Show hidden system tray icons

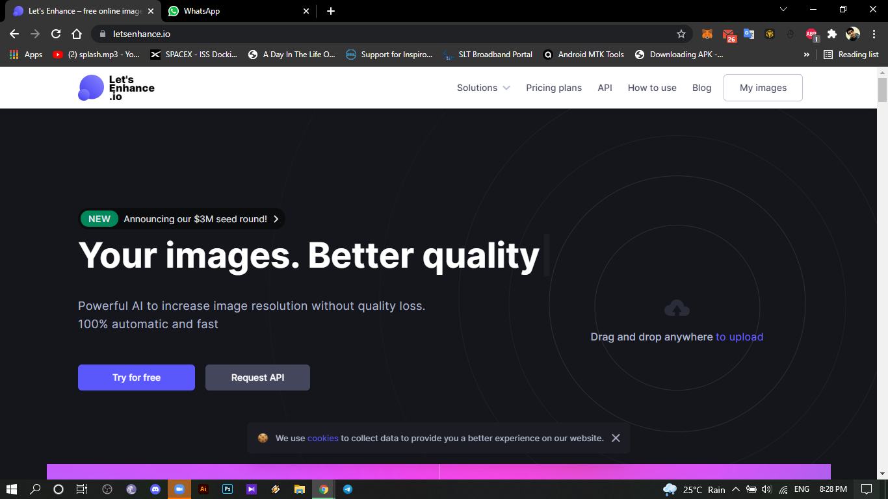(736, 489)
